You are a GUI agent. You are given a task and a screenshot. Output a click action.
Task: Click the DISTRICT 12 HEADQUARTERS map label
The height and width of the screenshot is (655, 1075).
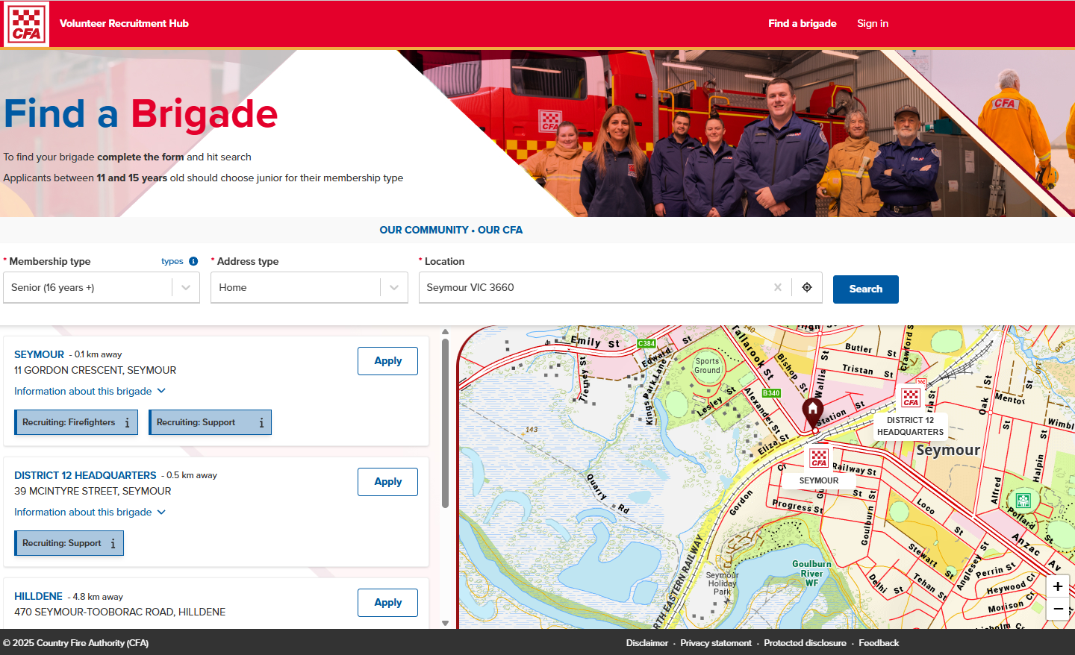(911, 426)
